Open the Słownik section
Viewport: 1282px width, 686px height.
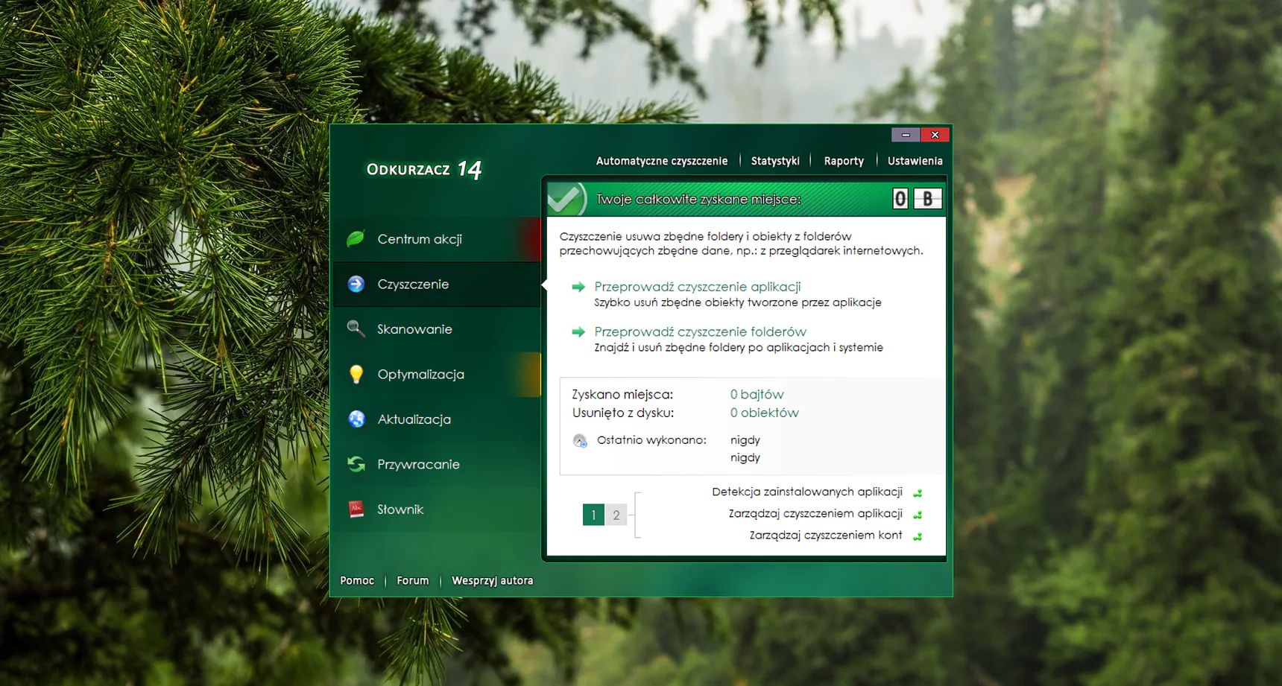coord(437,509)
